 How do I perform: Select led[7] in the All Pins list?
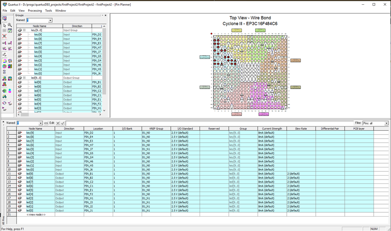[x=30, y=182]
